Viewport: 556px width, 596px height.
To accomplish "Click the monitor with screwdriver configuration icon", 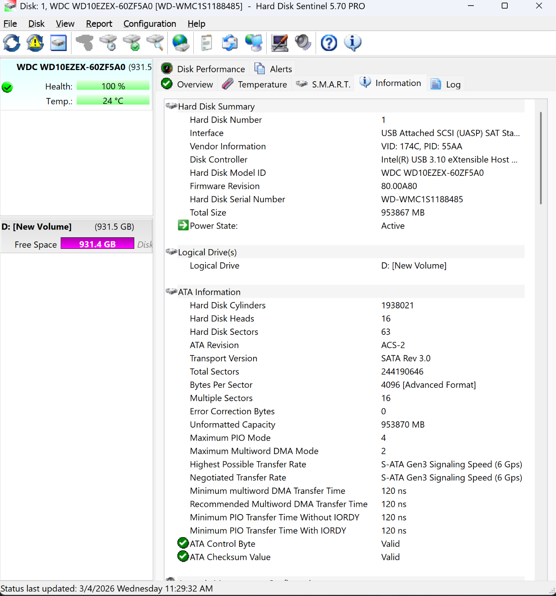I will click(x=280, y=43).
